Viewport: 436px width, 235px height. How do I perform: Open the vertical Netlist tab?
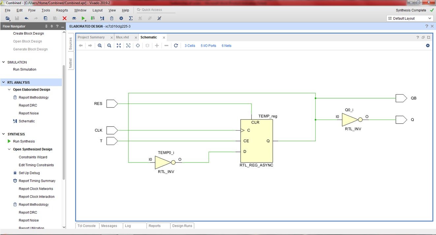pos(70,63)
